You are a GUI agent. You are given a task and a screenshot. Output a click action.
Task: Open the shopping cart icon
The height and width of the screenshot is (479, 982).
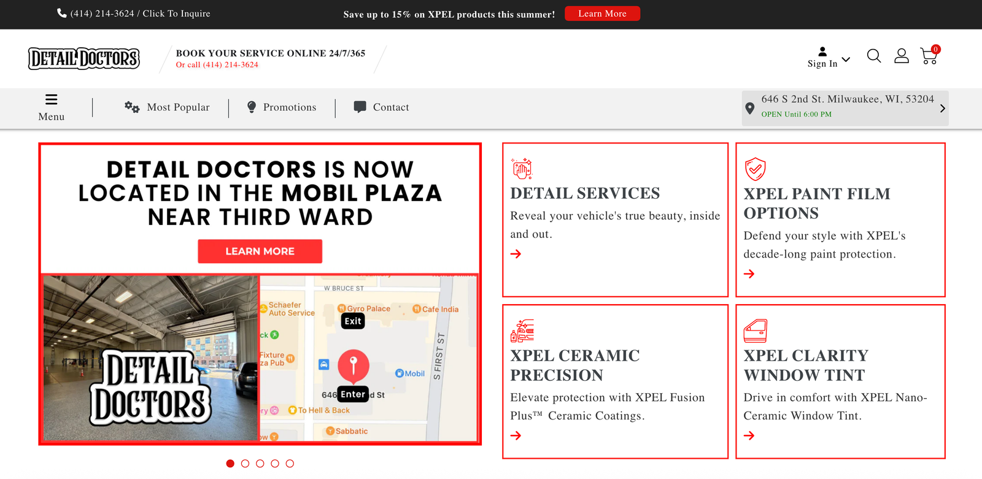929,57
